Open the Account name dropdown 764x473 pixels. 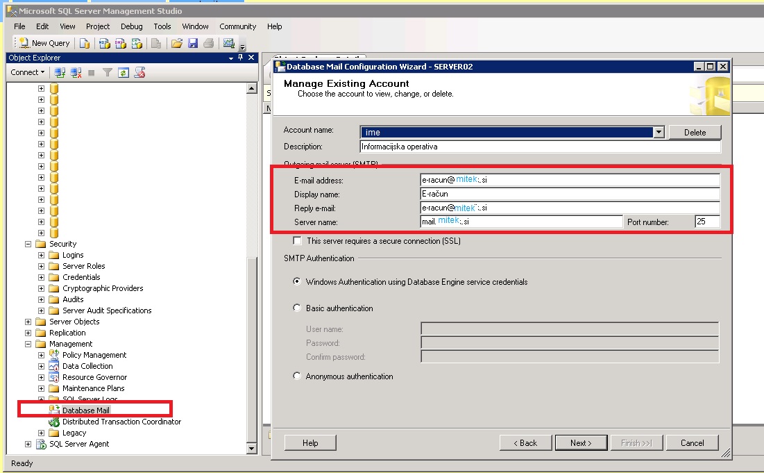click(x=659, y=132)
